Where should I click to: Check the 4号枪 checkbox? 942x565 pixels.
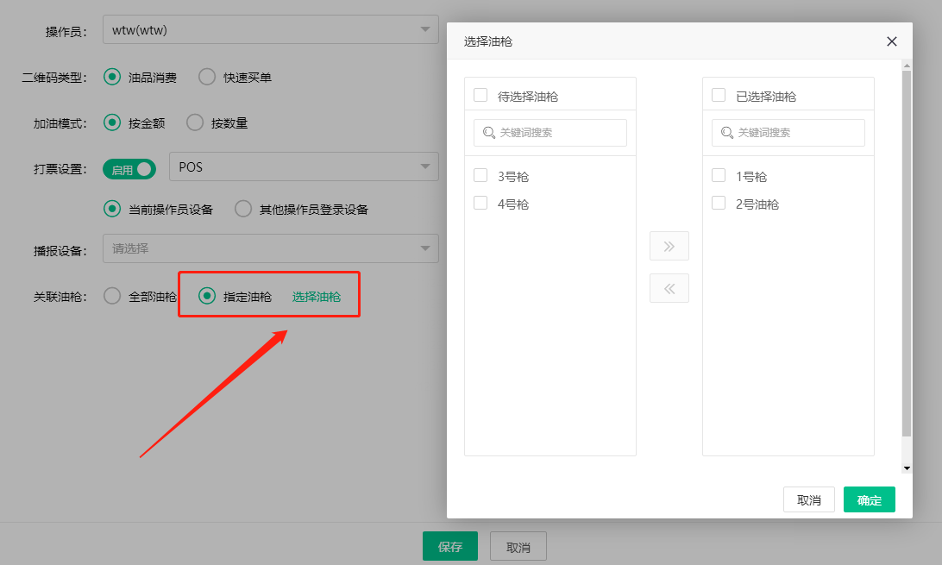480,204
